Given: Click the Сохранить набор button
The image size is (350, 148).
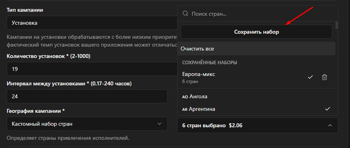Looking at the screenshot, I should tap(256, 32).
